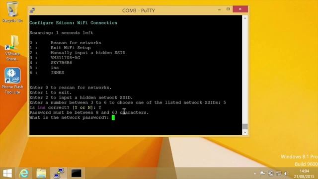The image size is (318, 179).
Task: Click the PuTTY scrollbar thumb
Action: point(245,126)
